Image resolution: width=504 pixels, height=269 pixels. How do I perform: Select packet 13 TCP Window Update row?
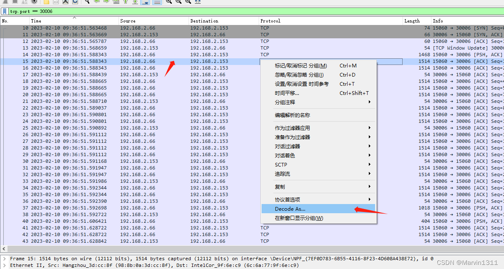tap(252, 48)
